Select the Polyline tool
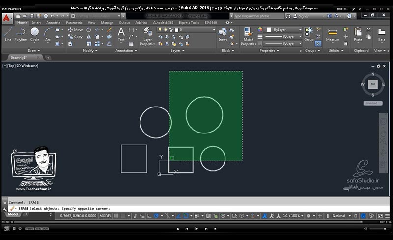This screenshot has height=240, width=393. tap(20, 34)
